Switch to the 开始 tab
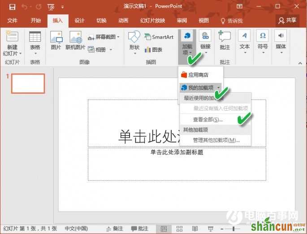The width and height of the screenshot is (307, 234). tap(36, 21)
